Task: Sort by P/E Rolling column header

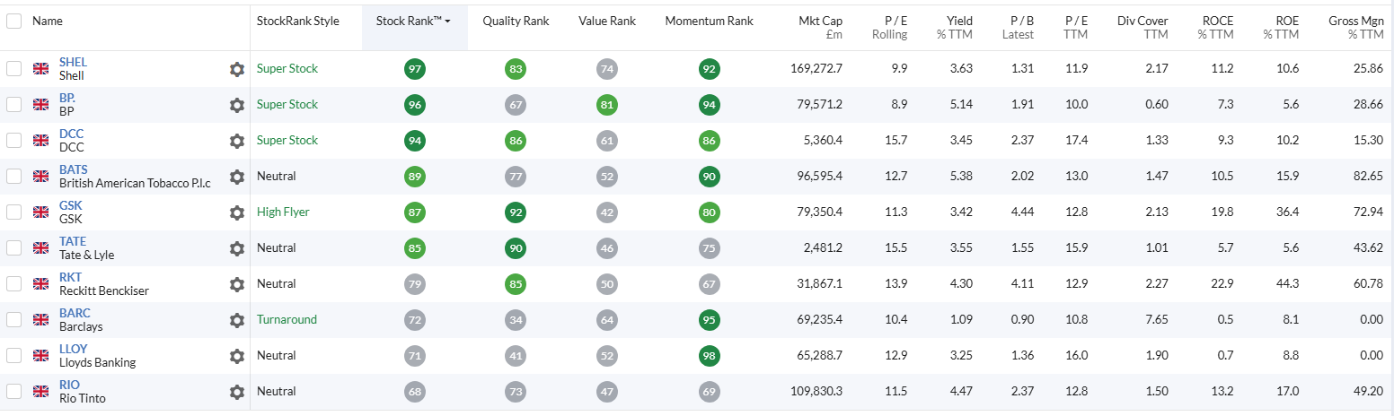Action: click(889, 28)
